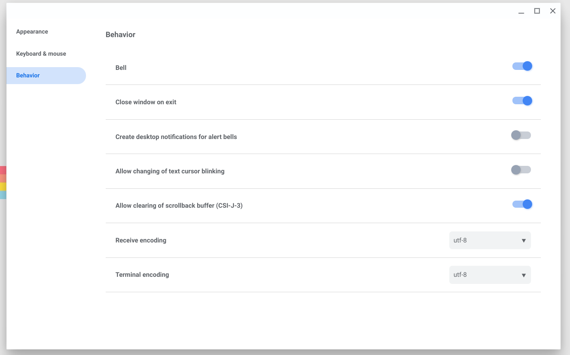Click the Behavior page heading

point(120,35)
